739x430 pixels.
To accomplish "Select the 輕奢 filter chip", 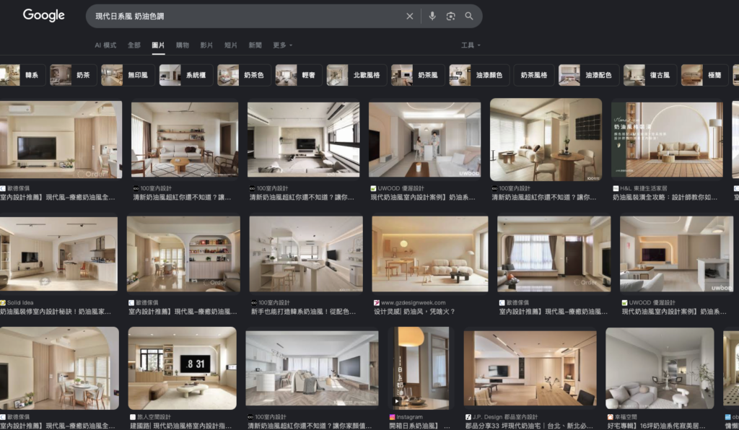I will 299,75.
